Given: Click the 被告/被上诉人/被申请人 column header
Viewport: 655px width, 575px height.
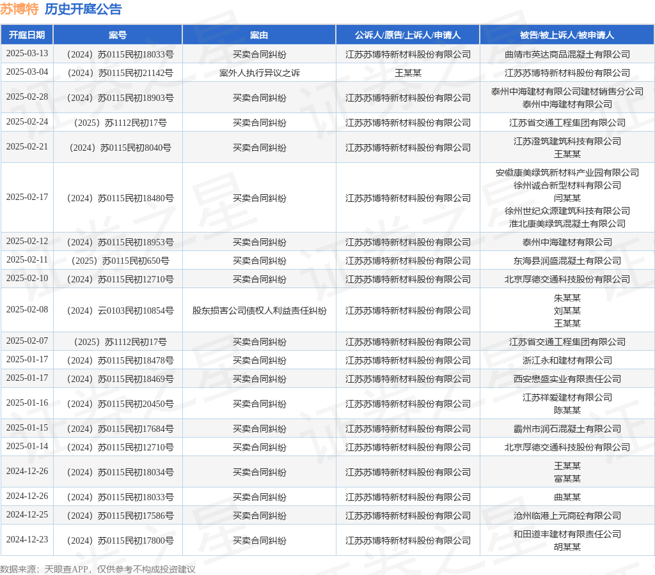Looking at the screenshot, I should (567, 35).
